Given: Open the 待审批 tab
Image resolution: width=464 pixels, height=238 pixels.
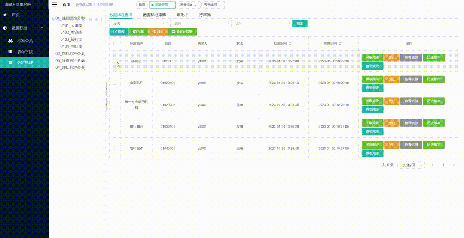Looking at the screenshot, I should [205, 15].
